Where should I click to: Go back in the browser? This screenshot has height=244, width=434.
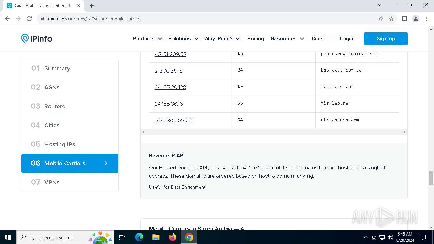point(7,19)
